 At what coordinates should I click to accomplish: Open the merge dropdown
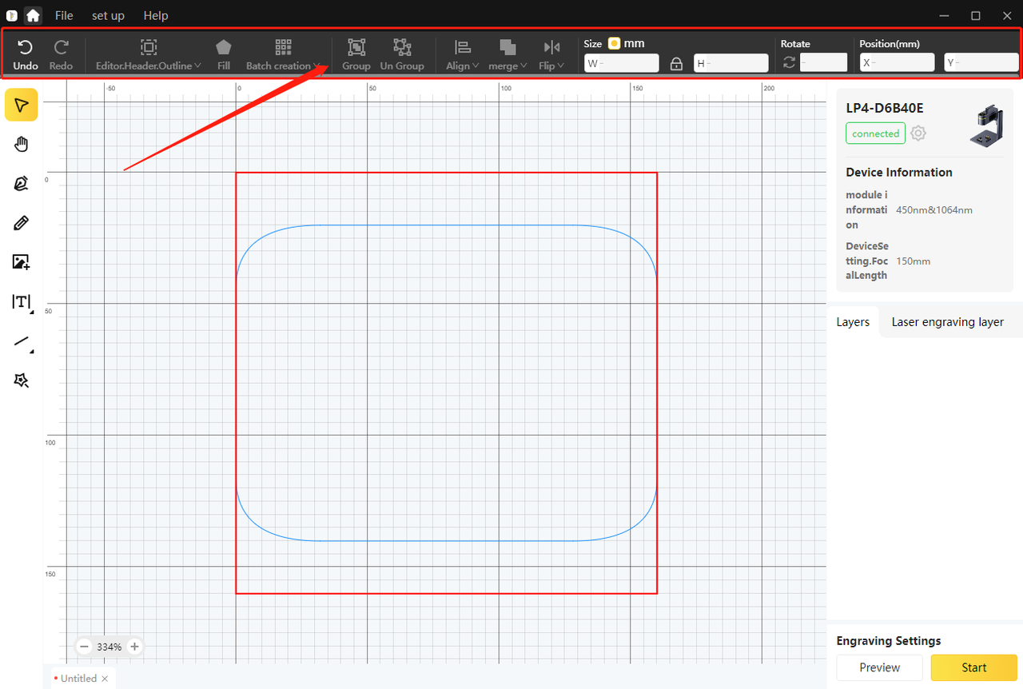(508, 55)
